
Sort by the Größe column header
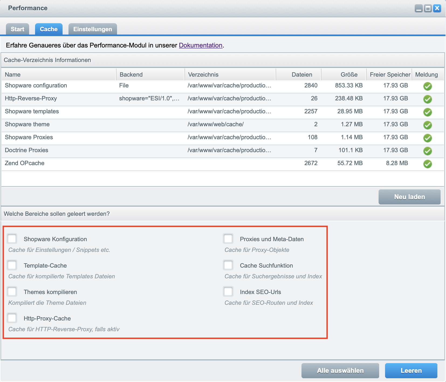[x=344, y=74]
